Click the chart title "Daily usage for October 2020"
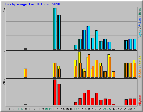This screenshot has height=112, width=143. click(x=33, y=4)
